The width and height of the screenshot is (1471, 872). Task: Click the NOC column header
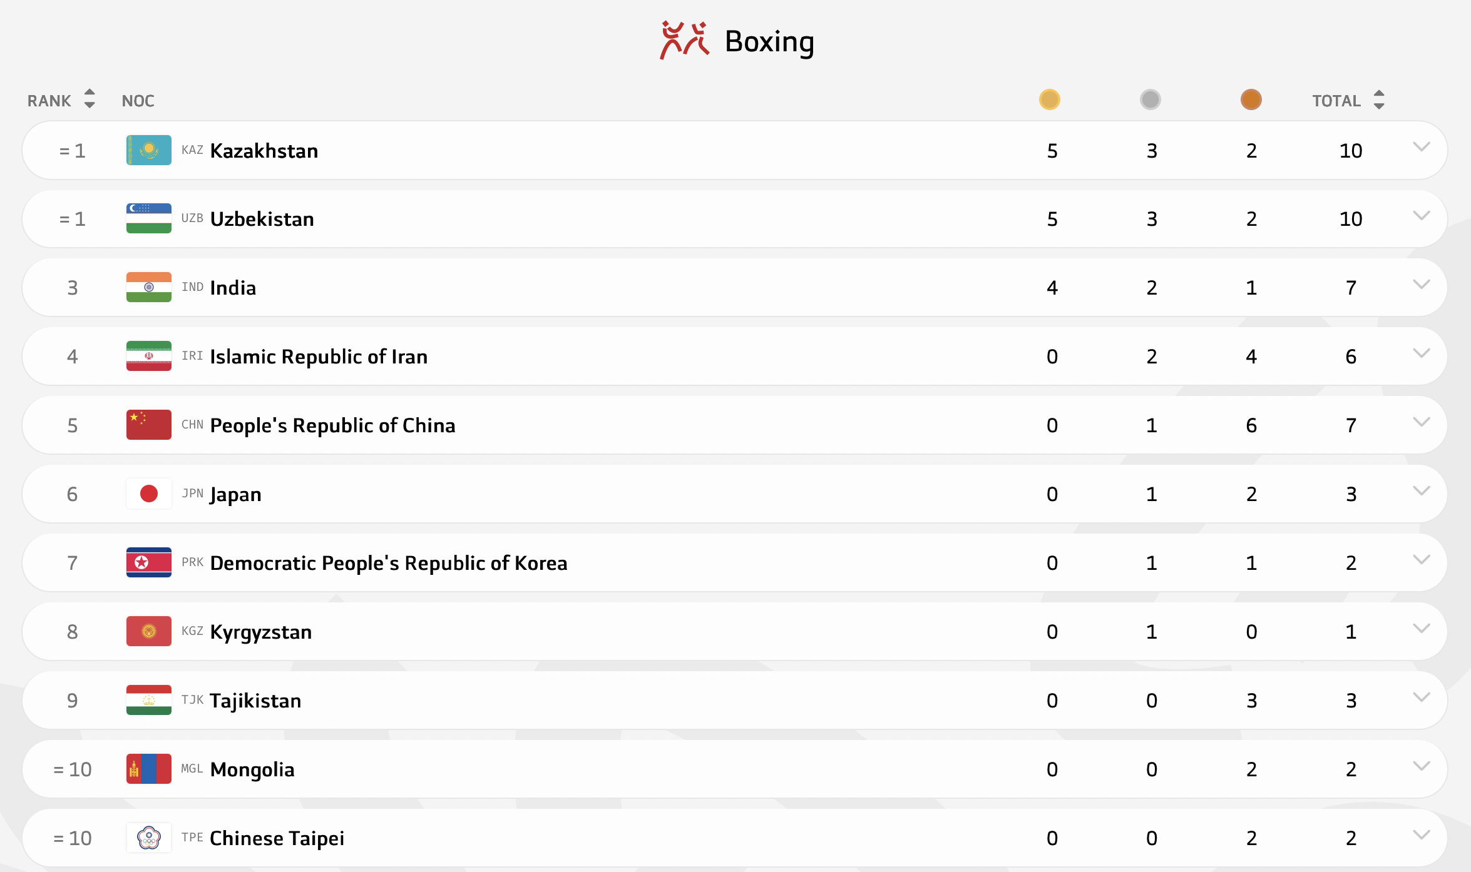click(138, 101)
